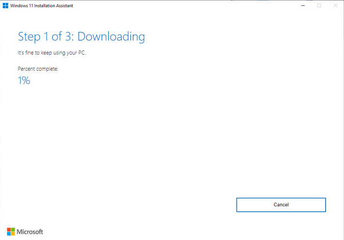The image size is (344, 240).
Task: Cancel the Windows 11 download
Action: click(281, 205)
